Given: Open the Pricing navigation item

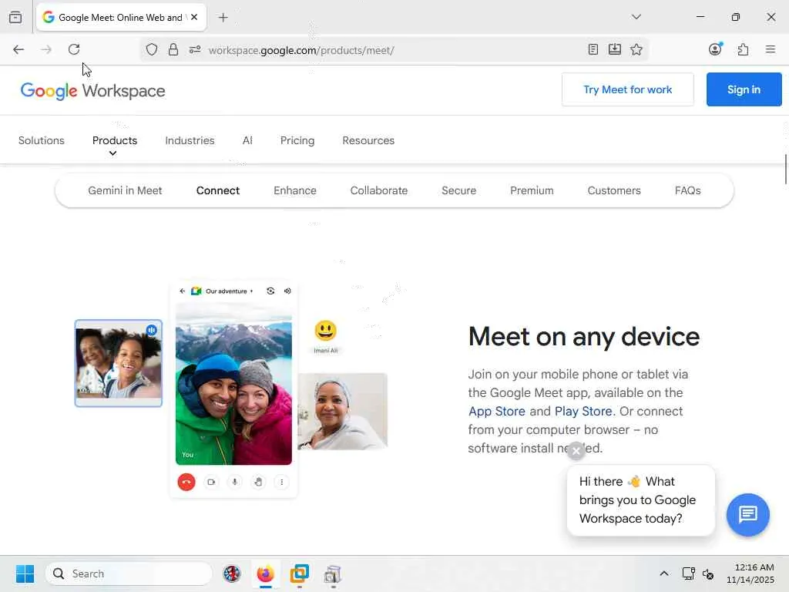Looking at the screenshot, I should pyautogui.click(x=297, y=140).
